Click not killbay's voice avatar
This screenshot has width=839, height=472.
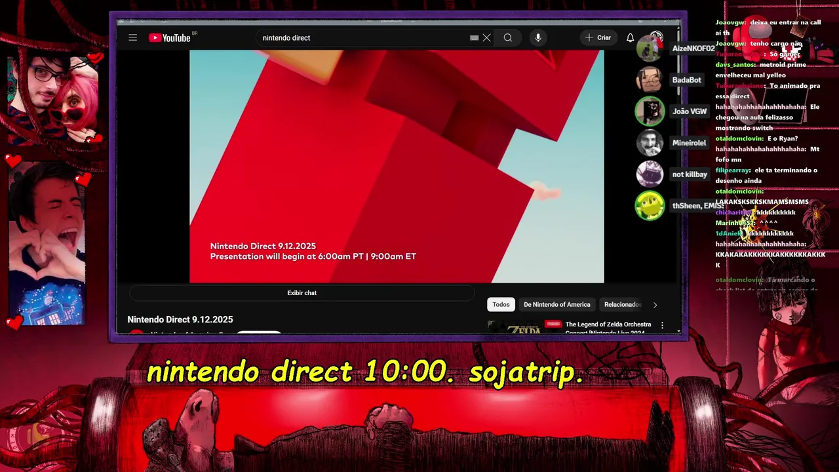point(650,174)
